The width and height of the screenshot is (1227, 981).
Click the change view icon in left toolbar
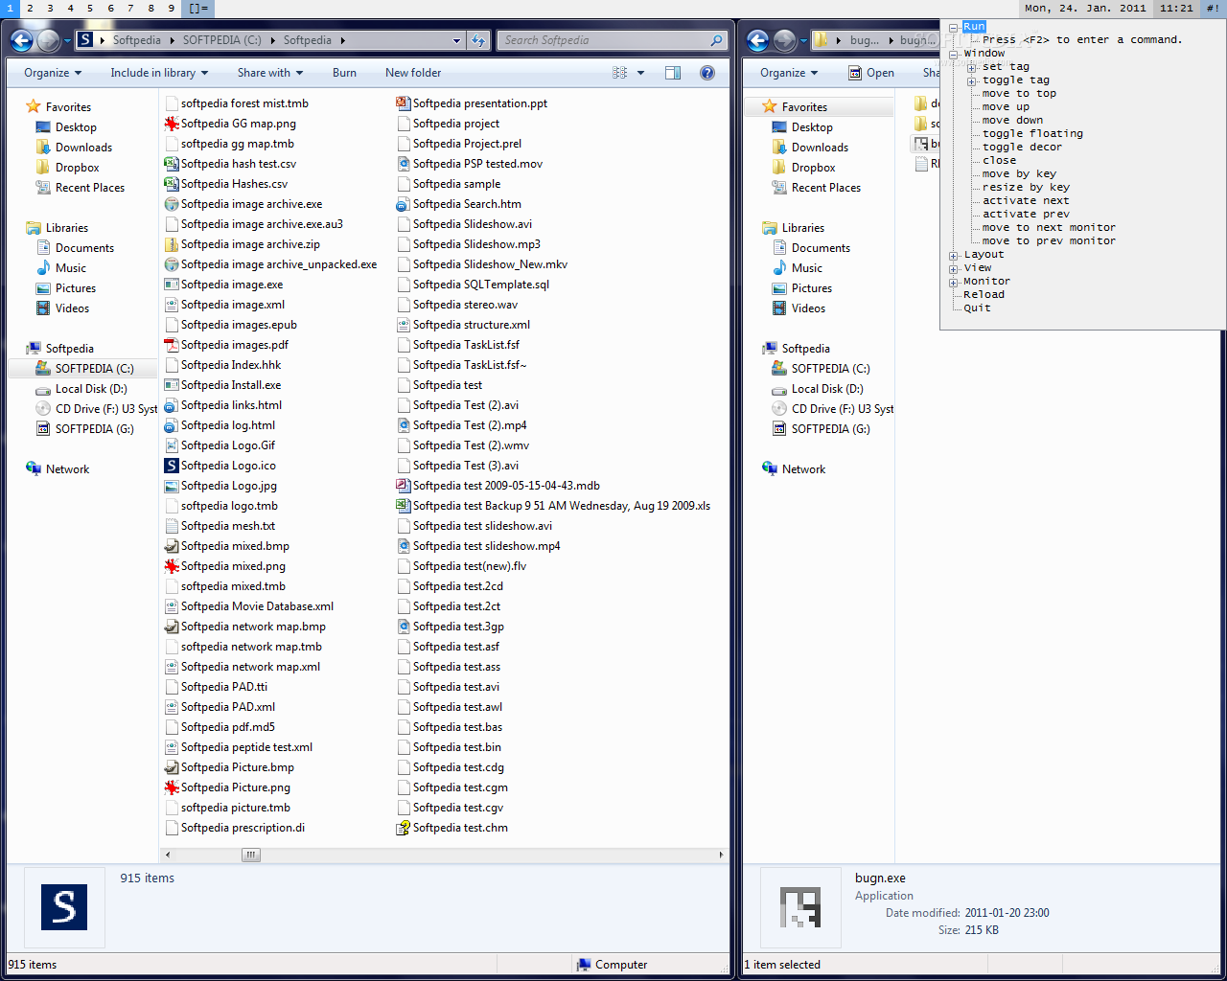(x=620, y=73)
